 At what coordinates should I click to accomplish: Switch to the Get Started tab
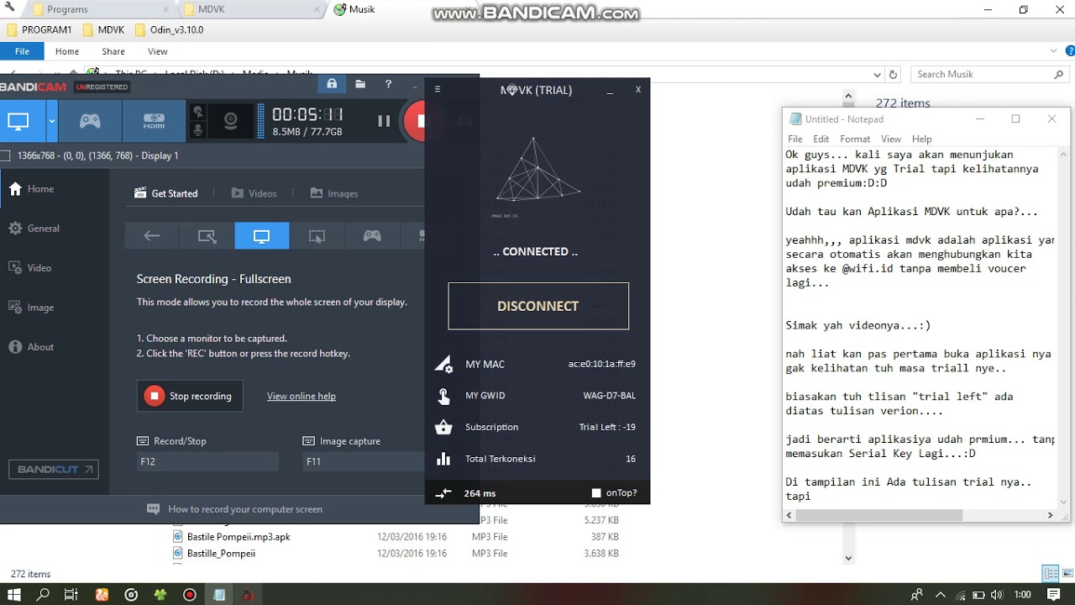tap(166, 193)
